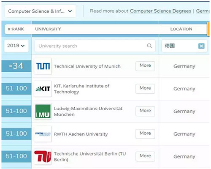Image resolution: width=211 pixels, height=169 pixels.
Task: Click the 德国 location filter field
Action: point(184,46)
